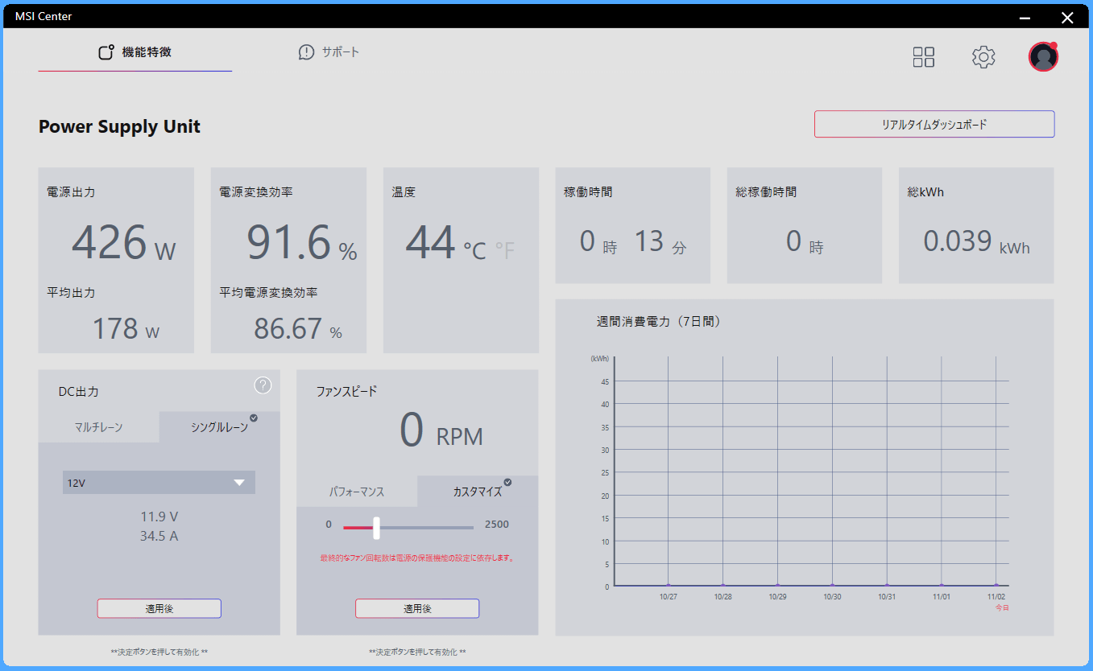1093x671 pixels.
Task: Apply DC出力 setting with 適用後
Action: pos(159,609)
